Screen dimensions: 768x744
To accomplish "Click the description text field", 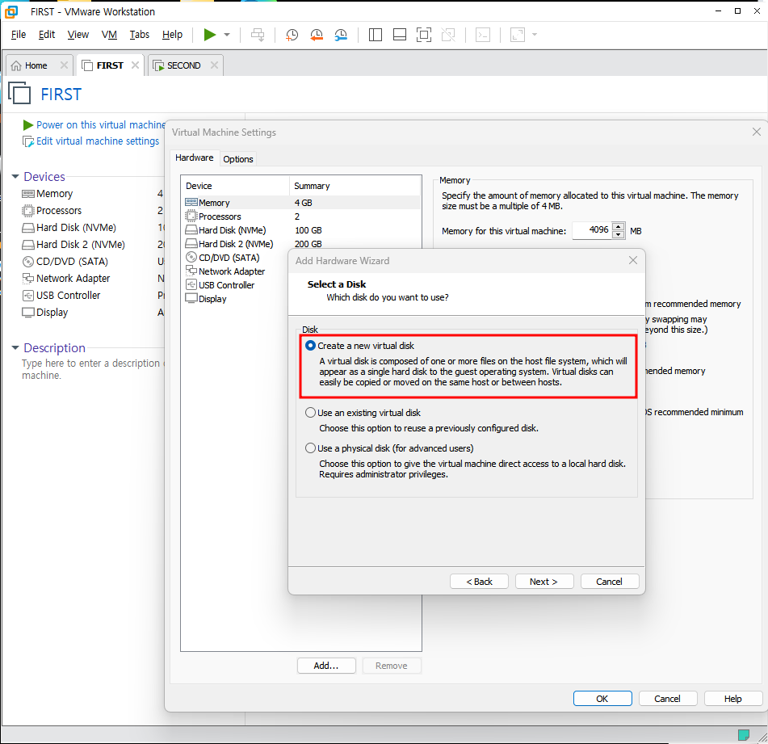I will point(93,369).
